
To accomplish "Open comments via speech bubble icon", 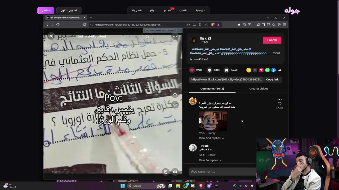I will point(209,70).
